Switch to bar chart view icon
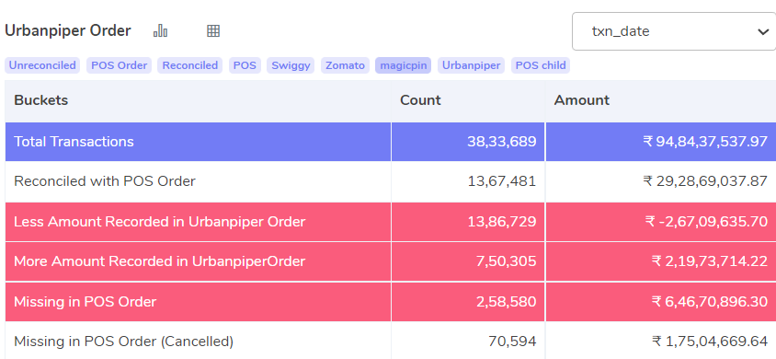This screenshot has width=776, height=359. click(x=160, y=30)
